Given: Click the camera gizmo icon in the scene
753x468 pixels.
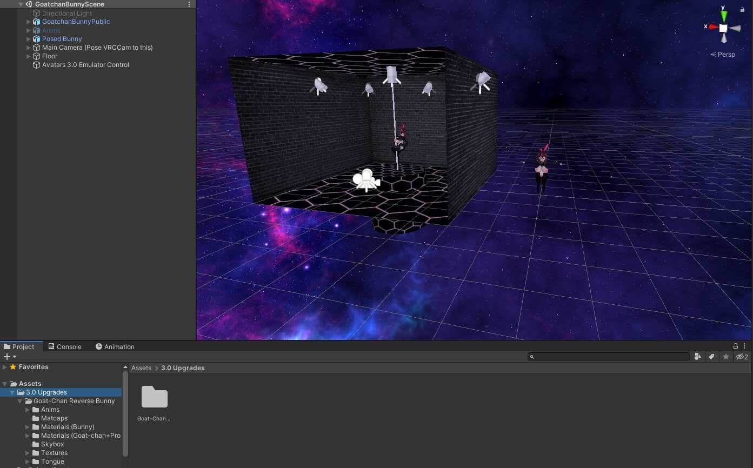Looking at the screenshot, I should pyautogui.click(x=366, y=180).
